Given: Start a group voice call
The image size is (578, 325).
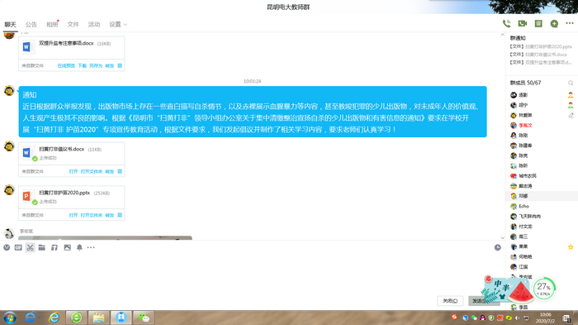Looking at the screenshot, I should tap(506, 24).
